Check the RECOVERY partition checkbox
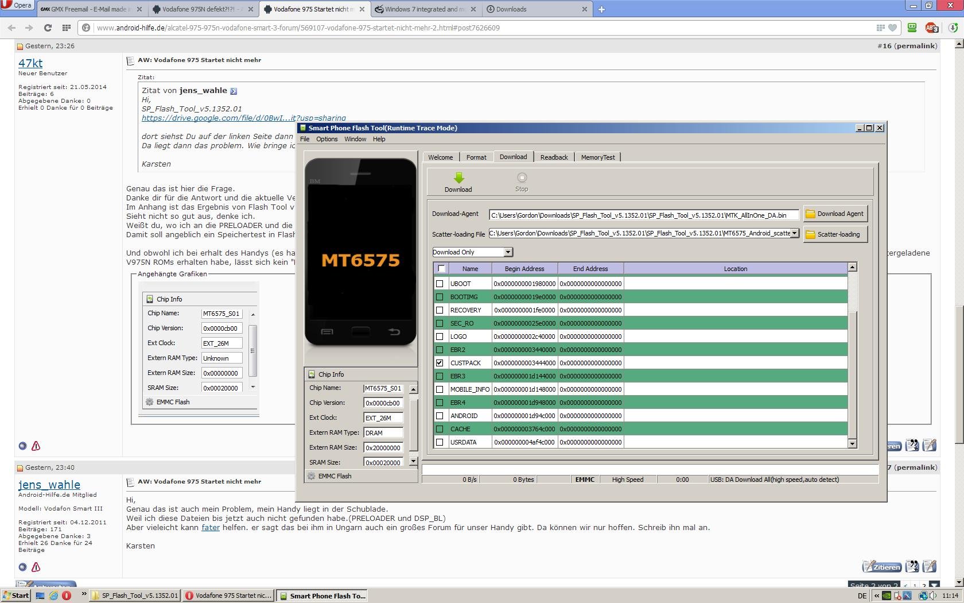Screen dimensions: 964x603 [x=440, y=310]
